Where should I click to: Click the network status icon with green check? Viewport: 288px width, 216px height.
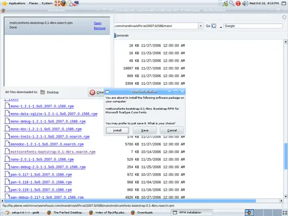click(x=225, y=3)
